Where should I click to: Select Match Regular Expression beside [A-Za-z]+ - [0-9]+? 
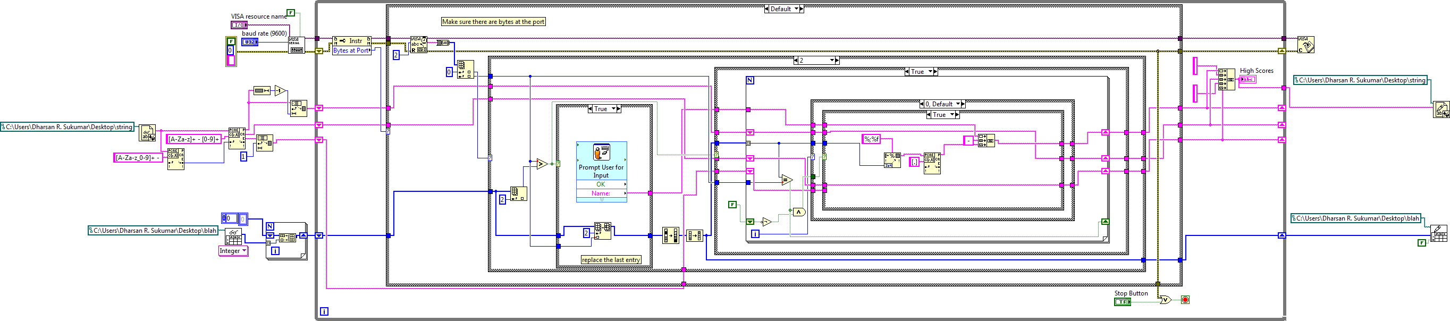237,139
